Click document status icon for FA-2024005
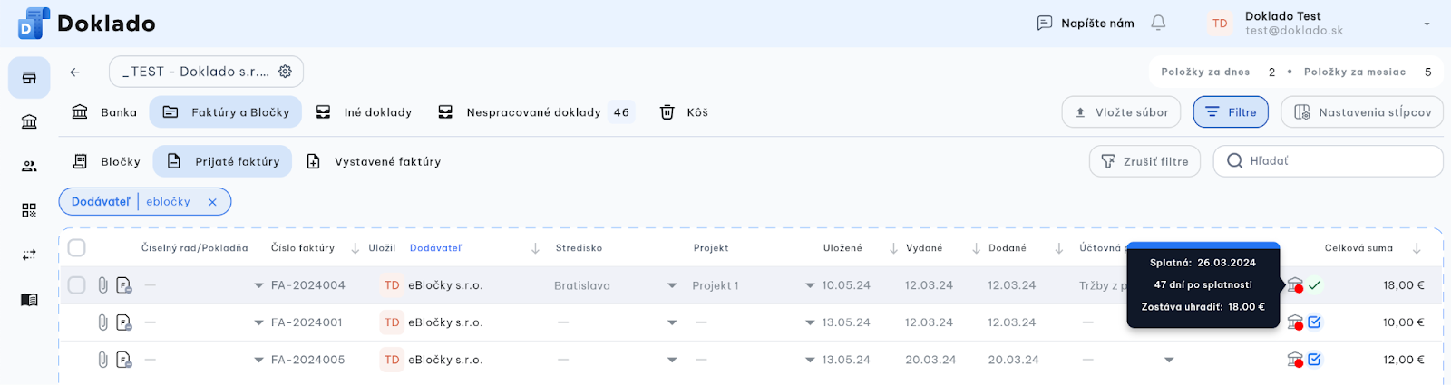 click(124, 360)
